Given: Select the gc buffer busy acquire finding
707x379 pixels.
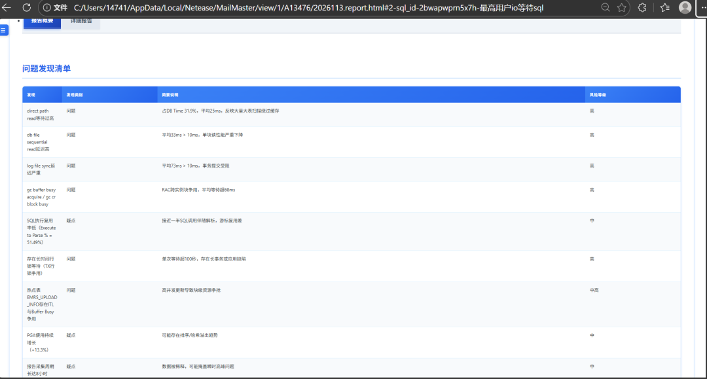Looking at the screenshot, I should [x=41, y=197].
